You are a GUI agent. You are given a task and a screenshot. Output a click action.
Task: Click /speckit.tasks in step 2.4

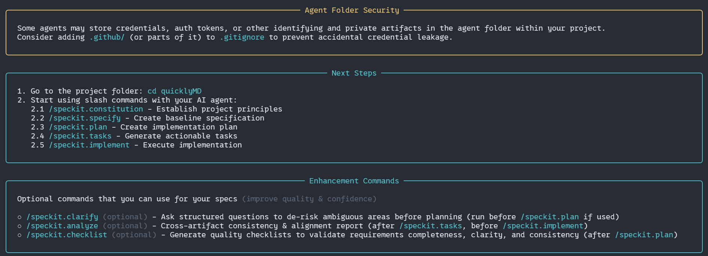(x=80, y=136)
